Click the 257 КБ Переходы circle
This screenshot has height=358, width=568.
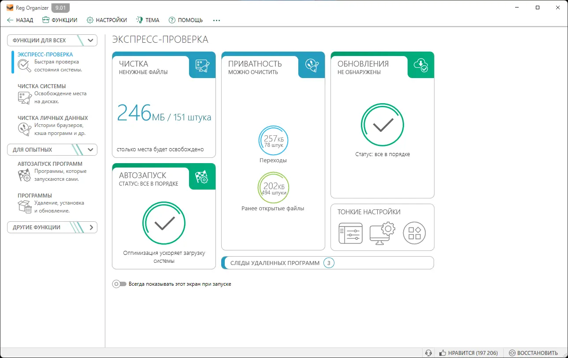273,139
